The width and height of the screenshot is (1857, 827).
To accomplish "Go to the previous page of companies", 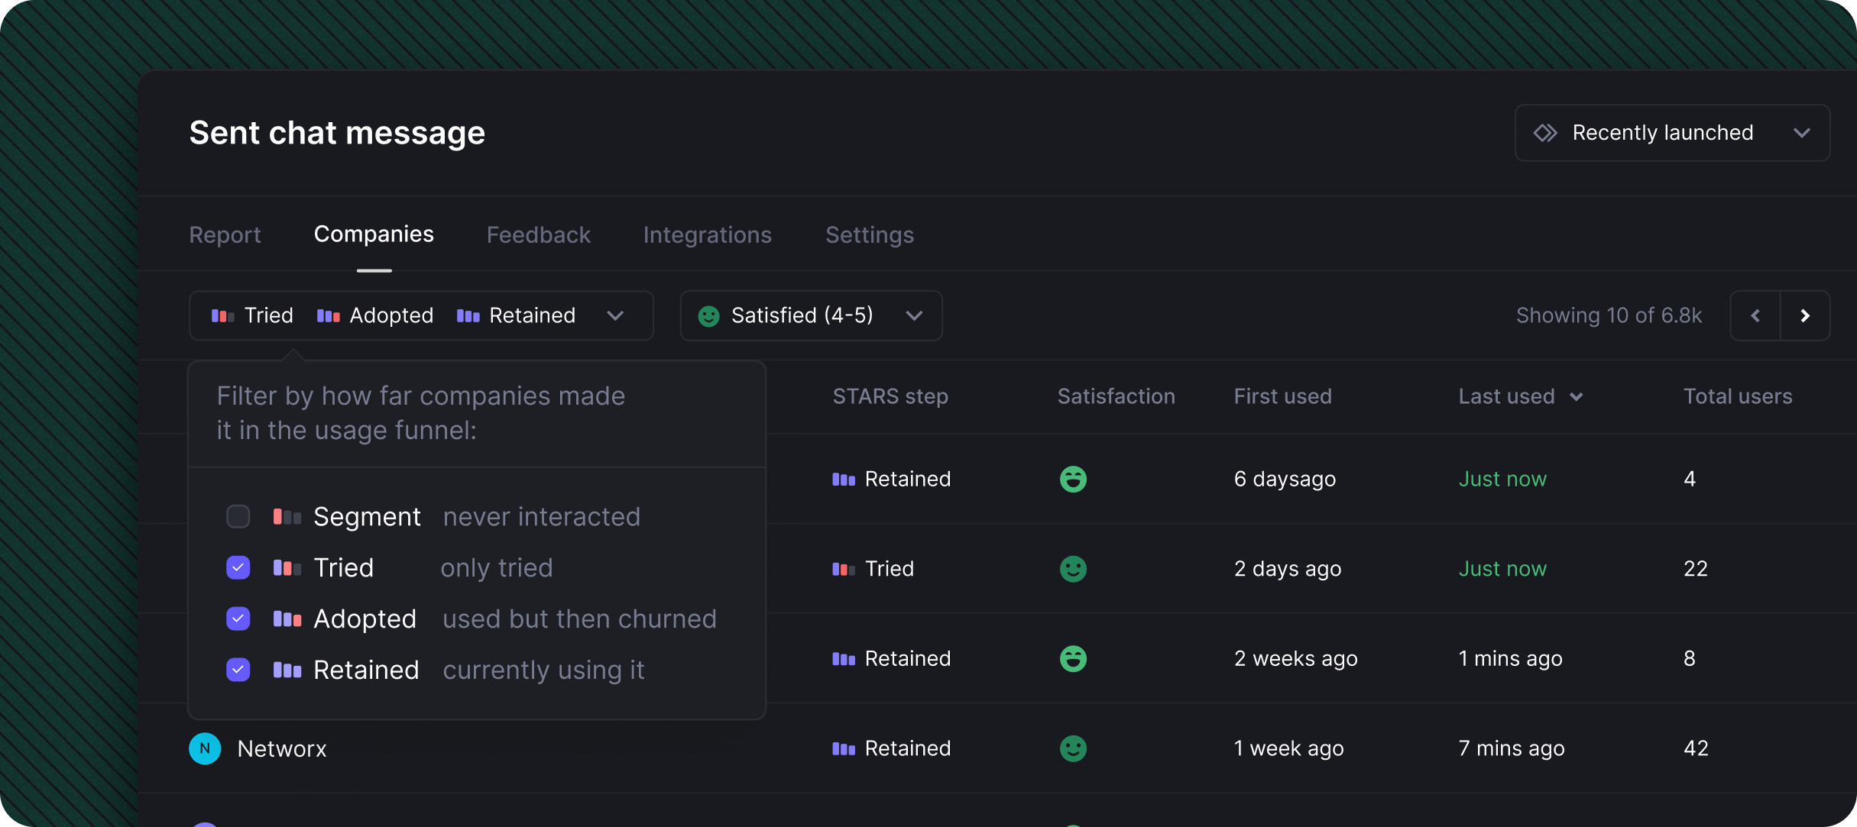I will click(1755, 315).
